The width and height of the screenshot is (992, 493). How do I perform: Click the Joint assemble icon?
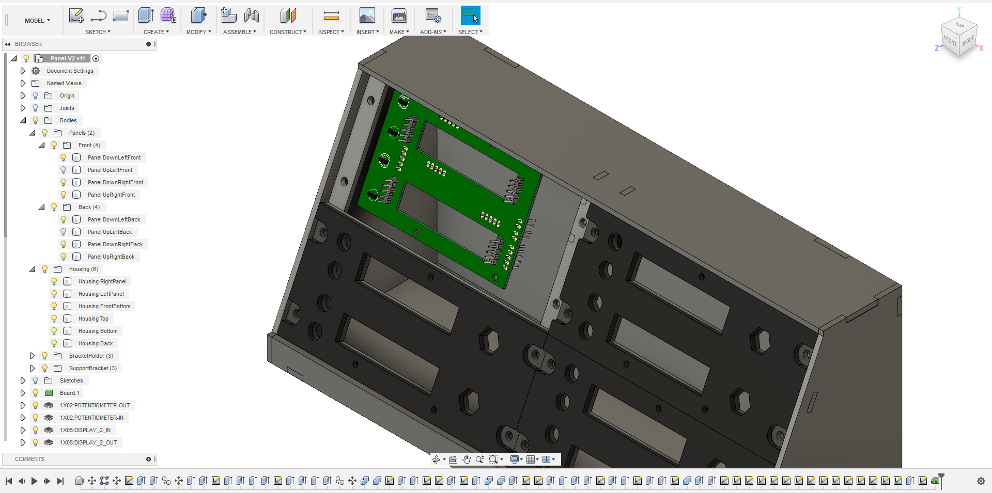252,15
